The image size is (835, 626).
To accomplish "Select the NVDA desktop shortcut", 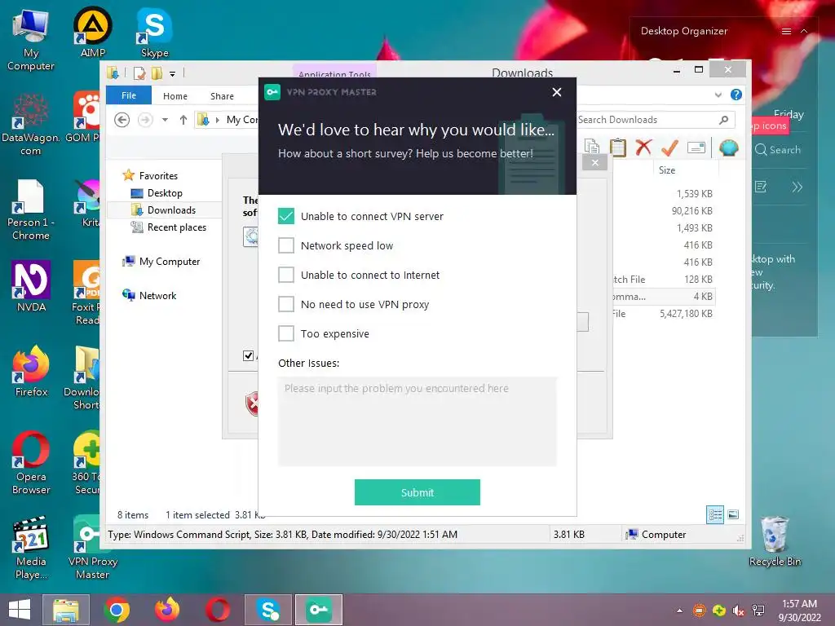I will pyautogui.click(x=31, y=286).
